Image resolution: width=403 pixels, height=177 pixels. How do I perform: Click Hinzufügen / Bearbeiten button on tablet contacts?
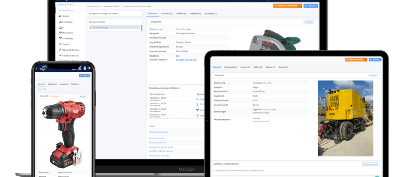click(x=371, y=164)
